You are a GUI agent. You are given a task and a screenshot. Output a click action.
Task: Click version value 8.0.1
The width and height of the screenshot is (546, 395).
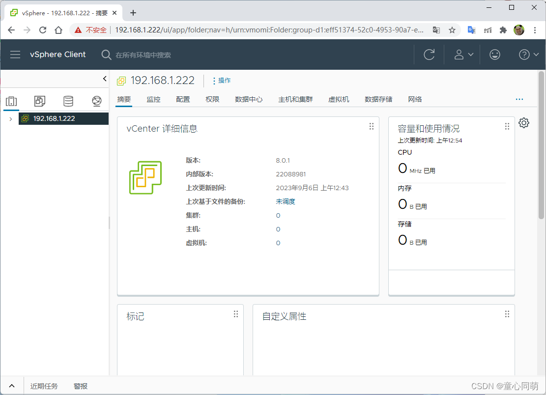[x=283, y=161]
